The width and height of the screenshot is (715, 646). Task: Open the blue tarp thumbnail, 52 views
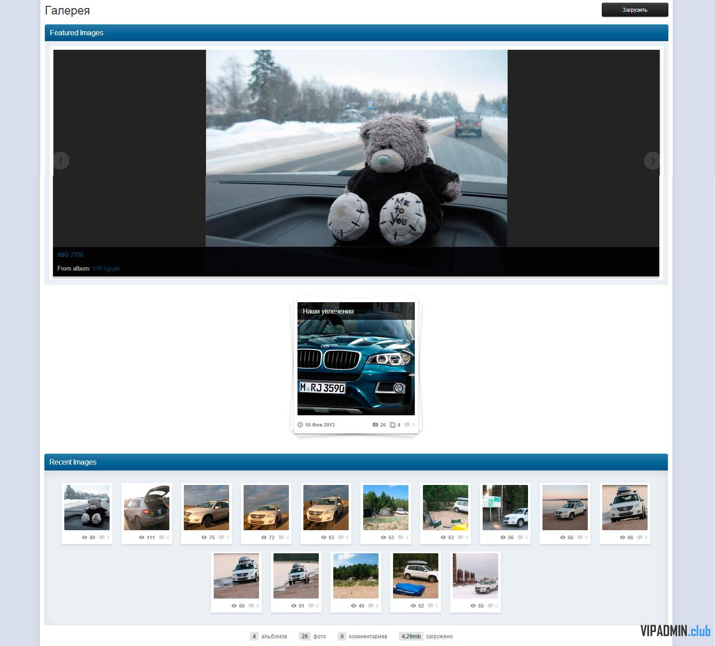coord(416,576)
